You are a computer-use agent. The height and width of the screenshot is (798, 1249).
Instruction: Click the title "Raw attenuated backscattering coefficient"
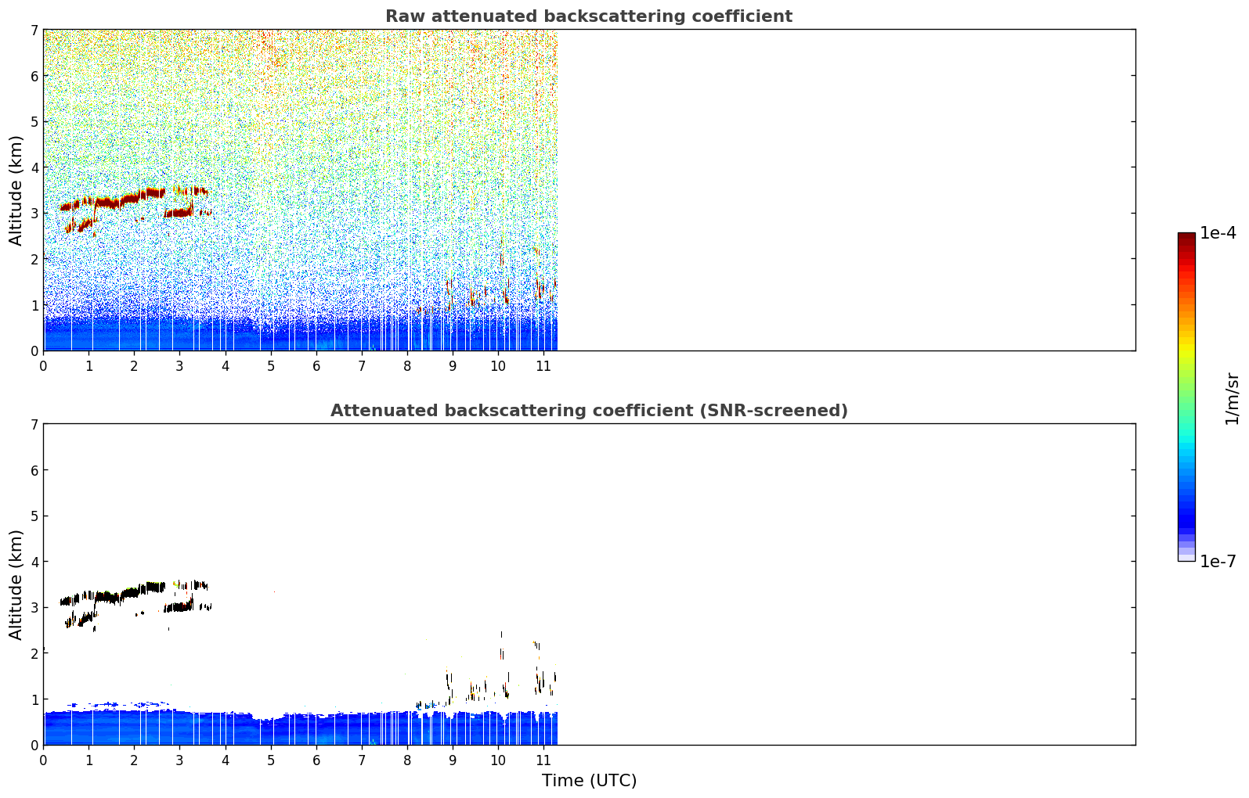pos(588,16)
